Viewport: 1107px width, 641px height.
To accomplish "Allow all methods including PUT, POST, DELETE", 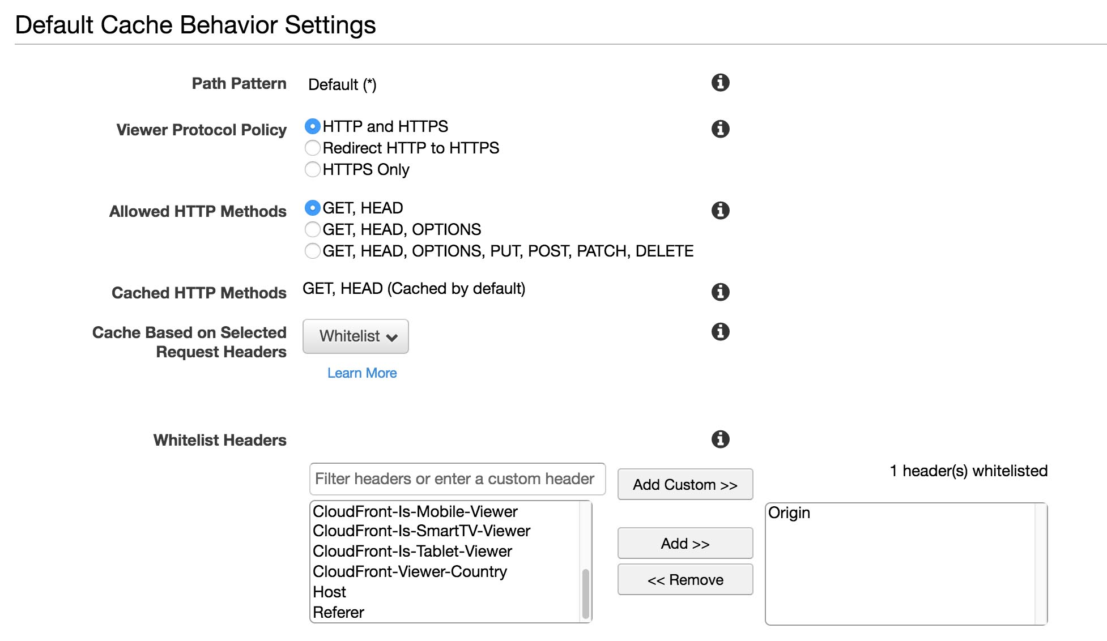I will (x=312, y=251).
